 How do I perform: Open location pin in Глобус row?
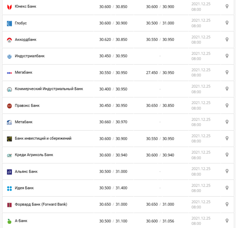pyautogui.click(x=227, y=23)
